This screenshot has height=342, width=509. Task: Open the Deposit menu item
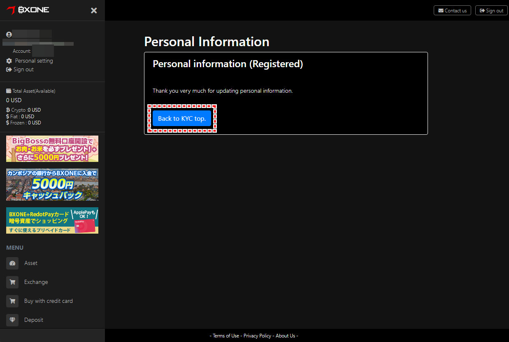point(34,320)
